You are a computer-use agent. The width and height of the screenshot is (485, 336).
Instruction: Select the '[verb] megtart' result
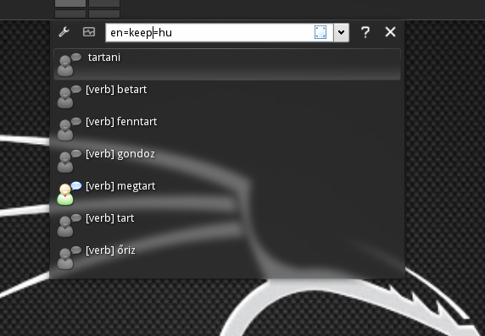(227, 193)
